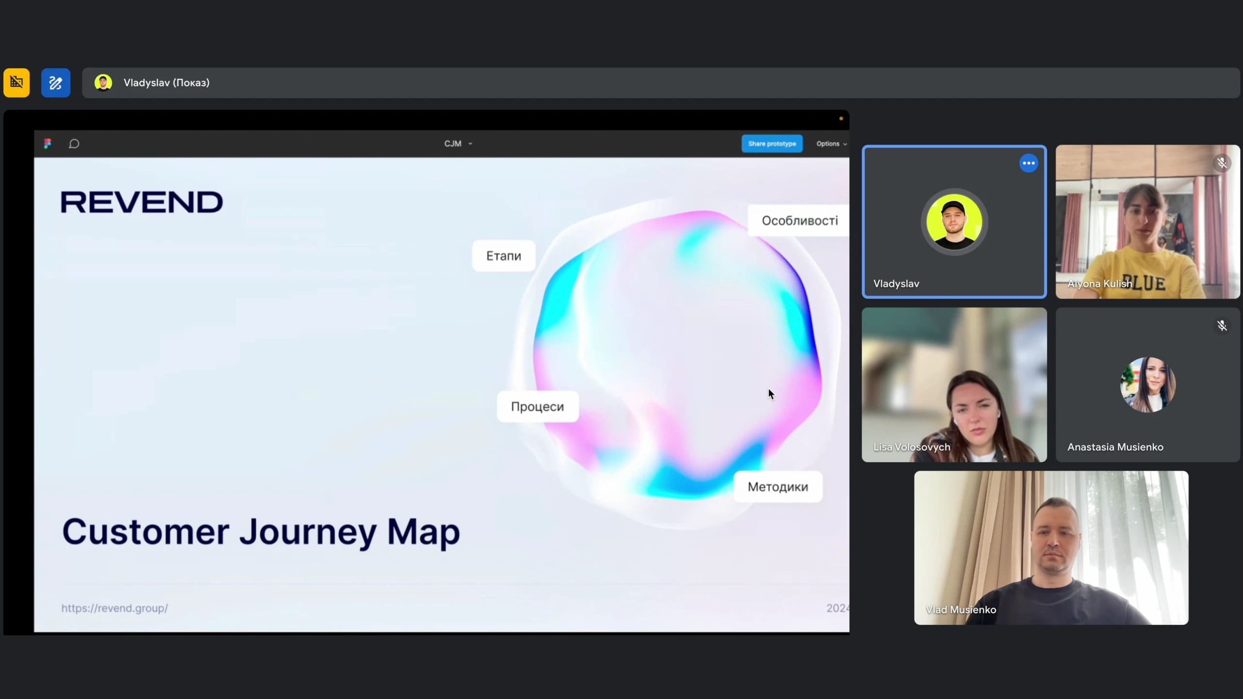Select Vlad Musienko's video tile

pos(1051,548)
